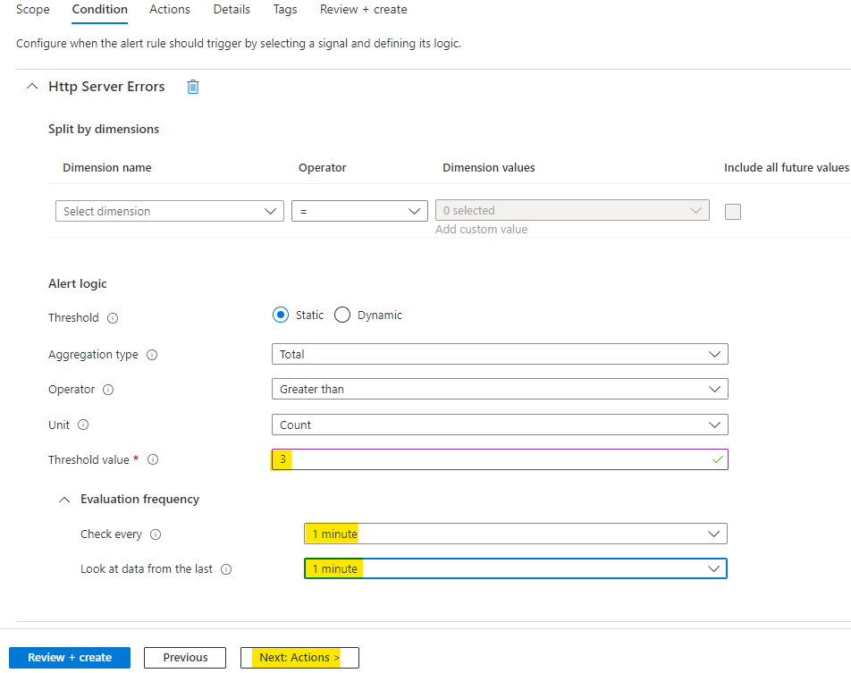This screenshot has height=673, width=851.
Task: Click the blue Review + create button
Action: pos(70,658)
